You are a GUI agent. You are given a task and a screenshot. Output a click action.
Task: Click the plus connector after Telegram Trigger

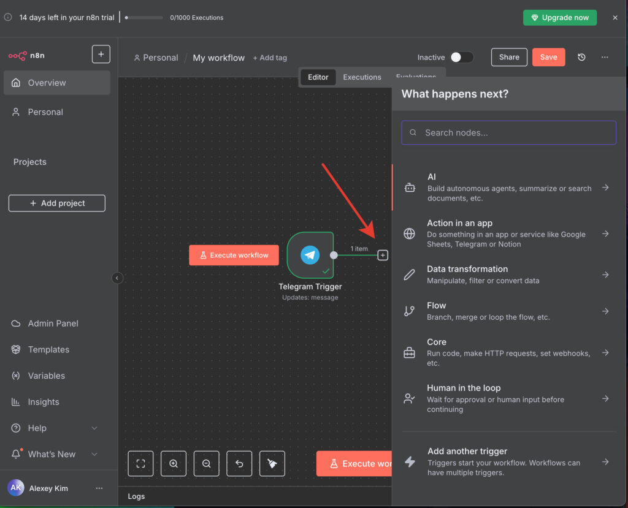[x=383, y=255]
